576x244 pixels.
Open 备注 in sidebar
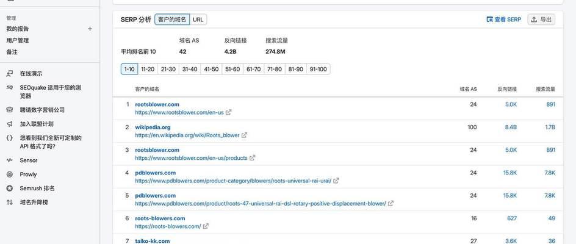tap(12, 52)
